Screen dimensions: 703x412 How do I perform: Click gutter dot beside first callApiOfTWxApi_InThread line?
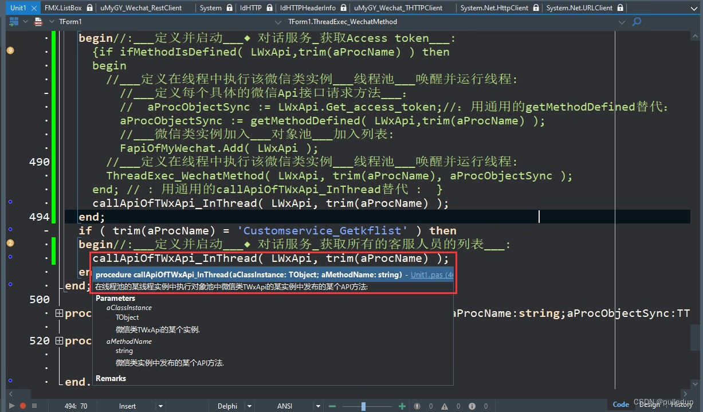click(x=10, y=202)
